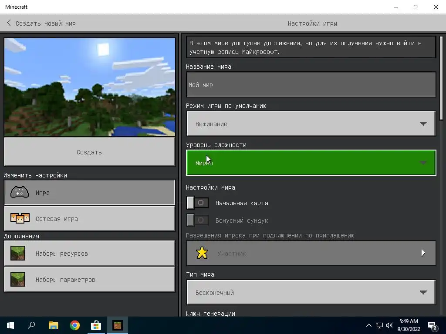The width and height of the screenshot is (446, 334).
Task: Click the volume speaker icon in tray
Action: [389, 325]
